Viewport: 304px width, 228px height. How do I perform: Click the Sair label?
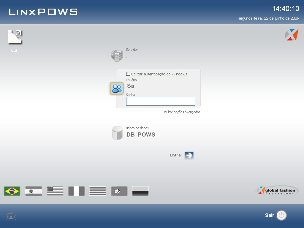[270, 215]
